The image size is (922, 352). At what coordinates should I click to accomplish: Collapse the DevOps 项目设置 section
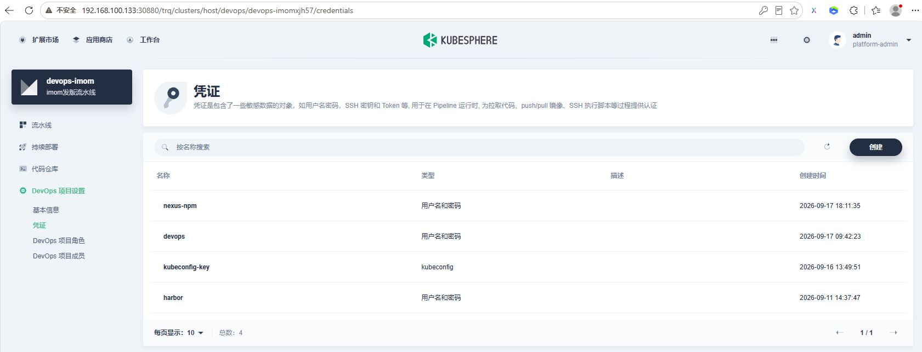click(x=52, y=191)
